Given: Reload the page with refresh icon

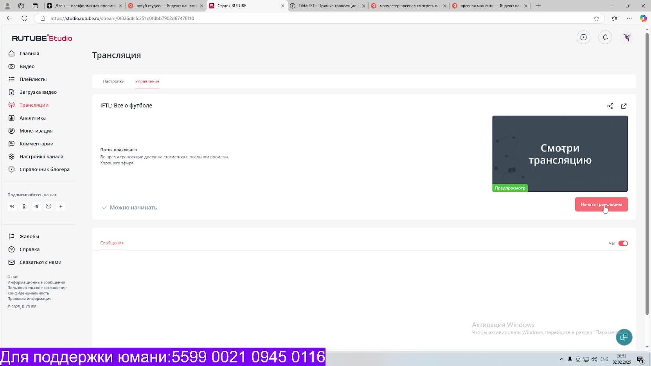Looking at the screenshot, I should (24, 18).
